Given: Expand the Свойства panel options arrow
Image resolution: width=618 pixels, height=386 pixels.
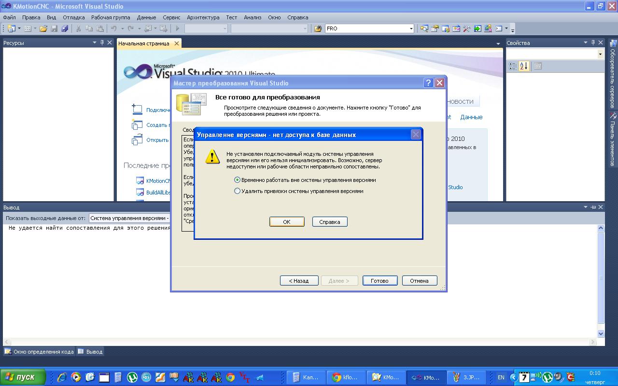Looking at the screenshot, I should click(x=586, y=42).
